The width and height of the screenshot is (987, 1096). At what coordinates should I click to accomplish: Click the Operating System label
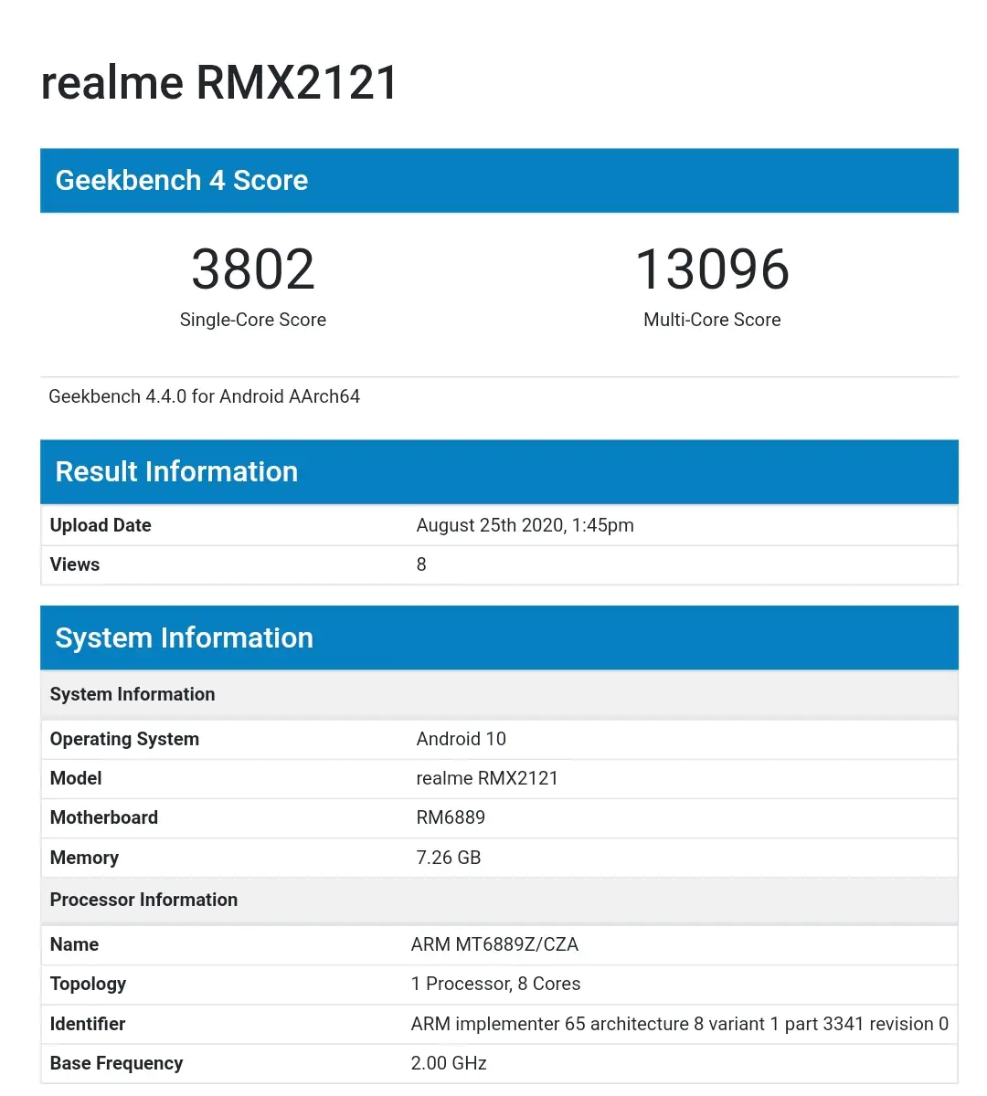124,739
